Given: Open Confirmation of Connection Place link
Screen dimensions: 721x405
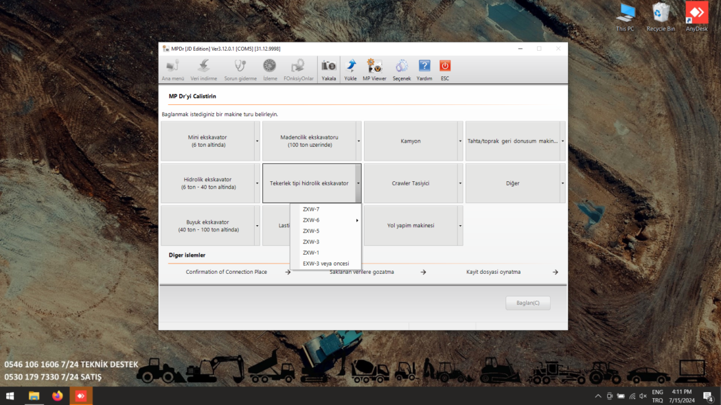Looking at the screenshot, I should coord(227,272).
